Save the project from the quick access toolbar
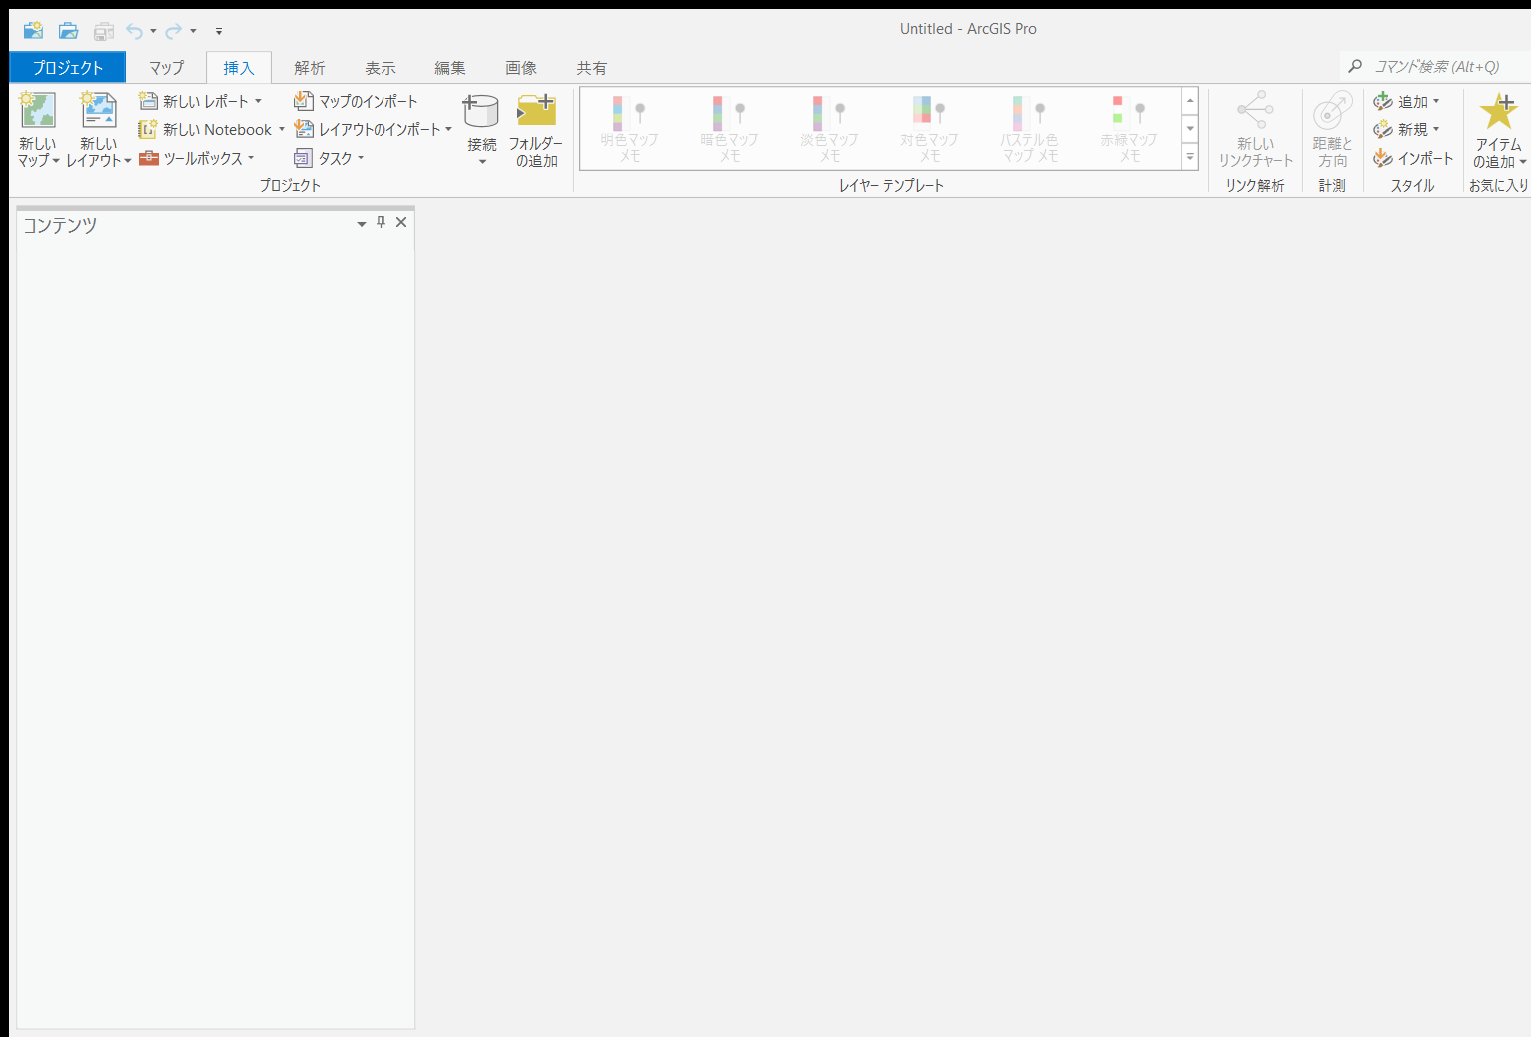 103,30
